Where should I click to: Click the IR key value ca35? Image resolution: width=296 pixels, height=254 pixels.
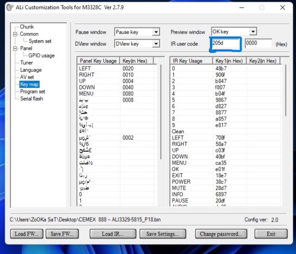(x=221, y=163)
